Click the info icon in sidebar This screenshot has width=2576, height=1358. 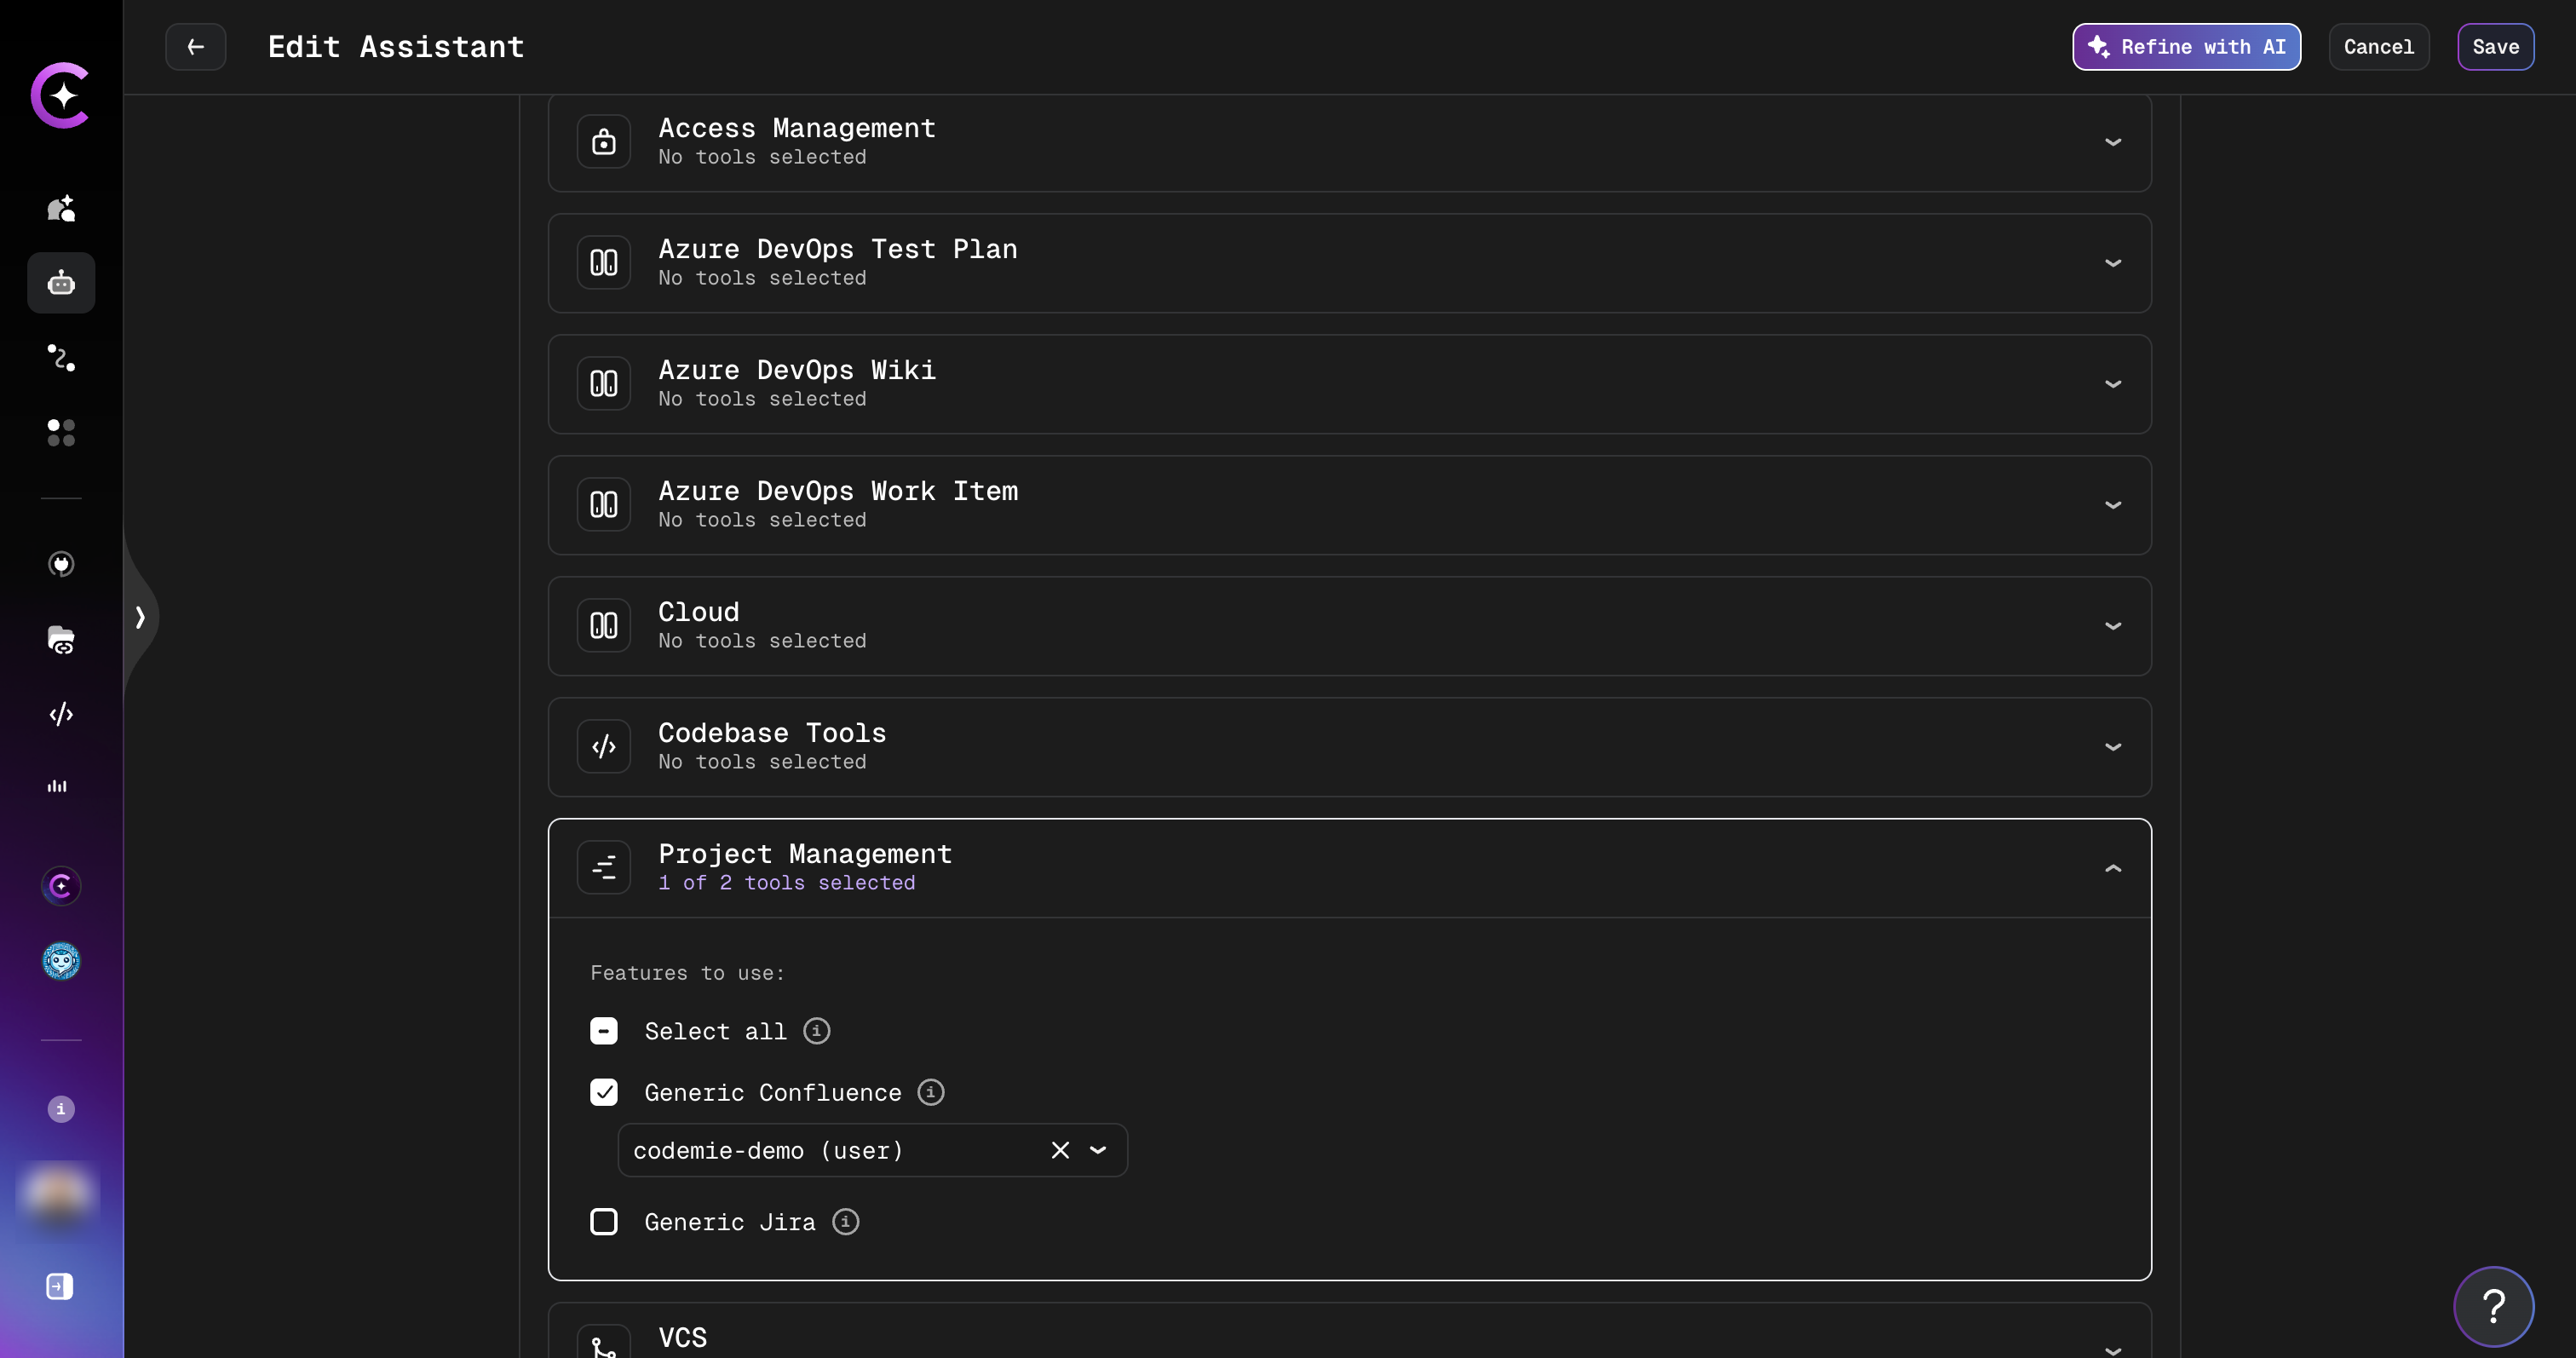[60, 1109]
